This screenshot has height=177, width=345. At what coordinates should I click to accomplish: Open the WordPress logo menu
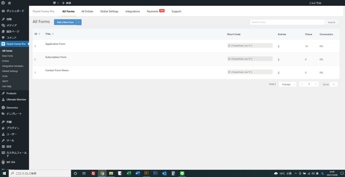click(3, 3)
